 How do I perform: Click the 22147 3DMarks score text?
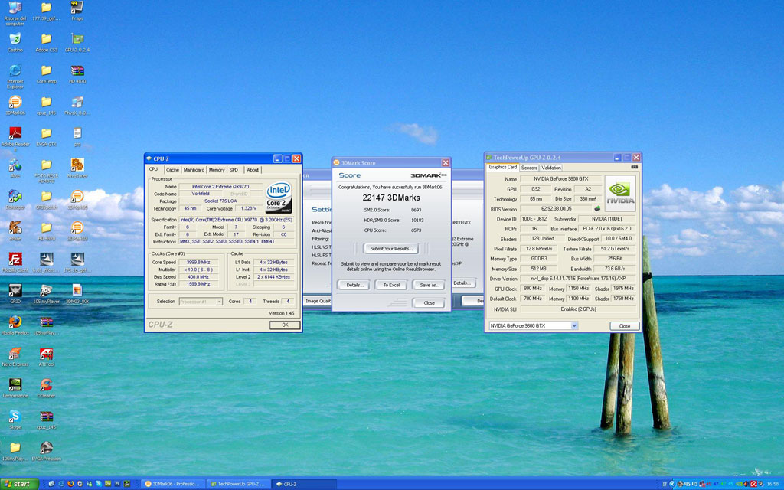pyautogui.click(x=391, y=198)
